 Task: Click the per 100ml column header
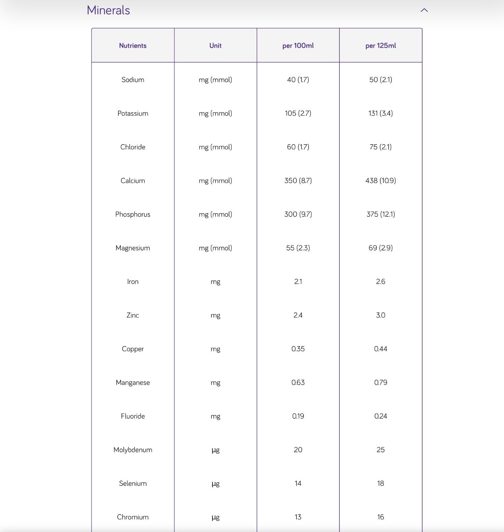click(x=298, y=46)
